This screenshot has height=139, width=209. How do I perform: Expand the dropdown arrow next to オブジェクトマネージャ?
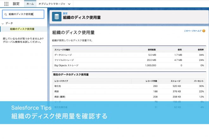(x=69, y=4)
